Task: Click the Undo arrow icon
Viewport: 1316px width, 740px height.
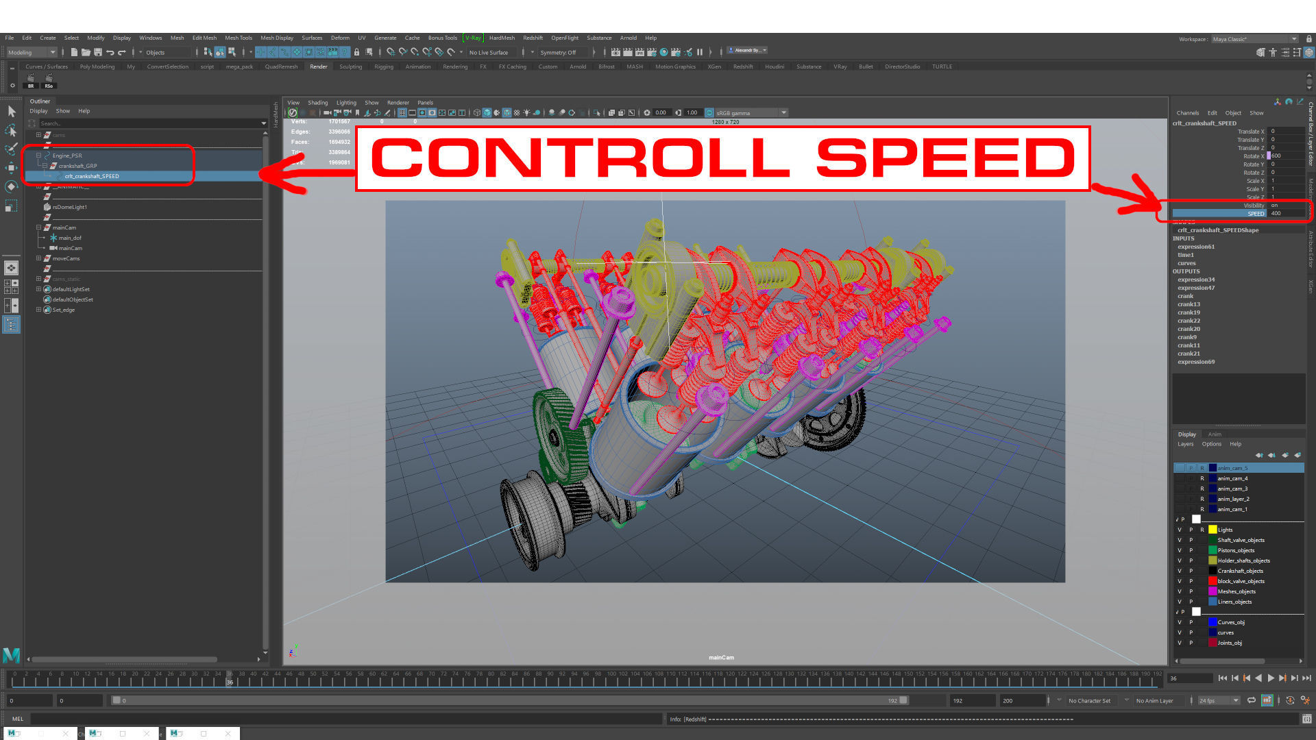Action: tap(110, 52)
